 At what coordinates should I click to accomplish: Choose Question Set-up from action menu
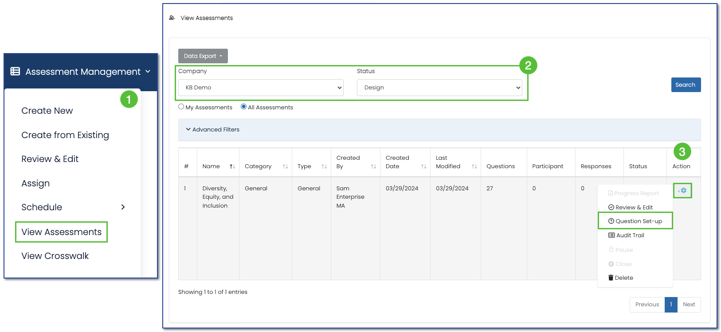click(x=635, y=221)
